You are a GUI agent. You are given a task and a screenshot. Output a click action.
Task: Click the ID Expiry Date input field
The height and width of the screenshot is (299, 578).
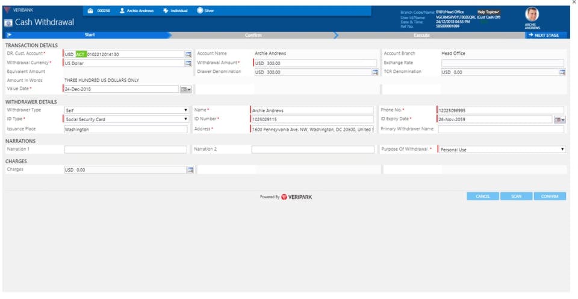(495, 119)
